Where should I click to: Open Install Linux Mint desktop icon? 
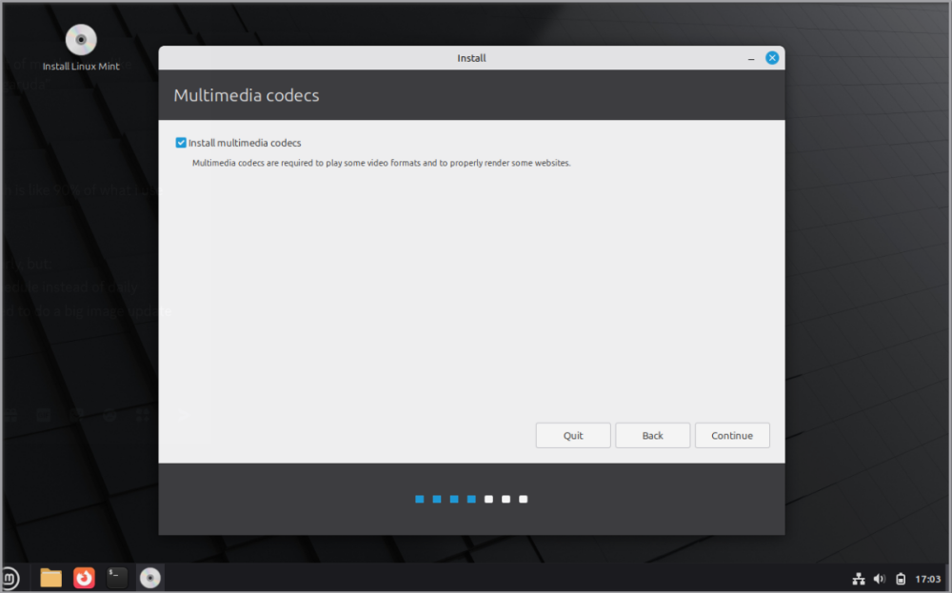pyautogui.click(x=81, y=49)
